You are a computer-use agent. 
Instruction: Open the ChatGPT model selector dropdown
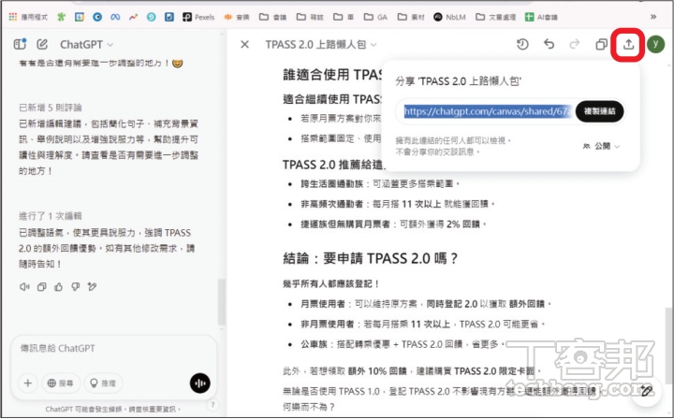point(86,44)
